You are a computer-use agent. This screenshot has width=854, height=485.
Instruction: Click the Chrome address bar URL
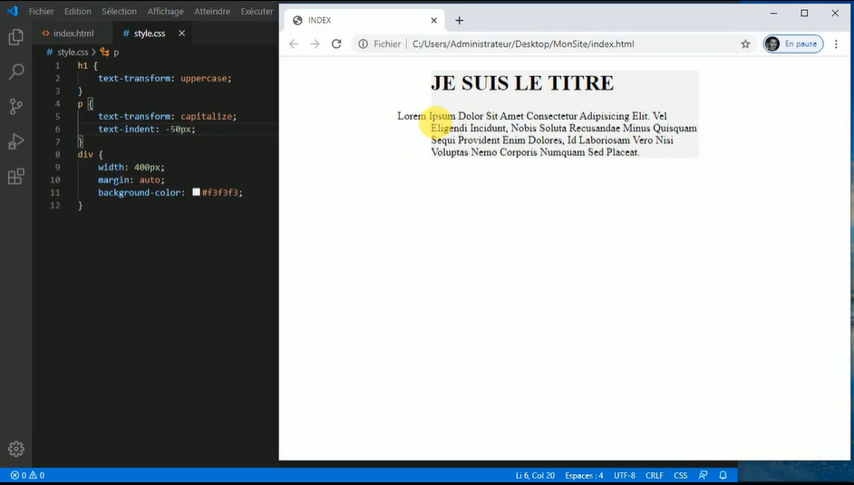pyautogui.click(x=523, y=44)
